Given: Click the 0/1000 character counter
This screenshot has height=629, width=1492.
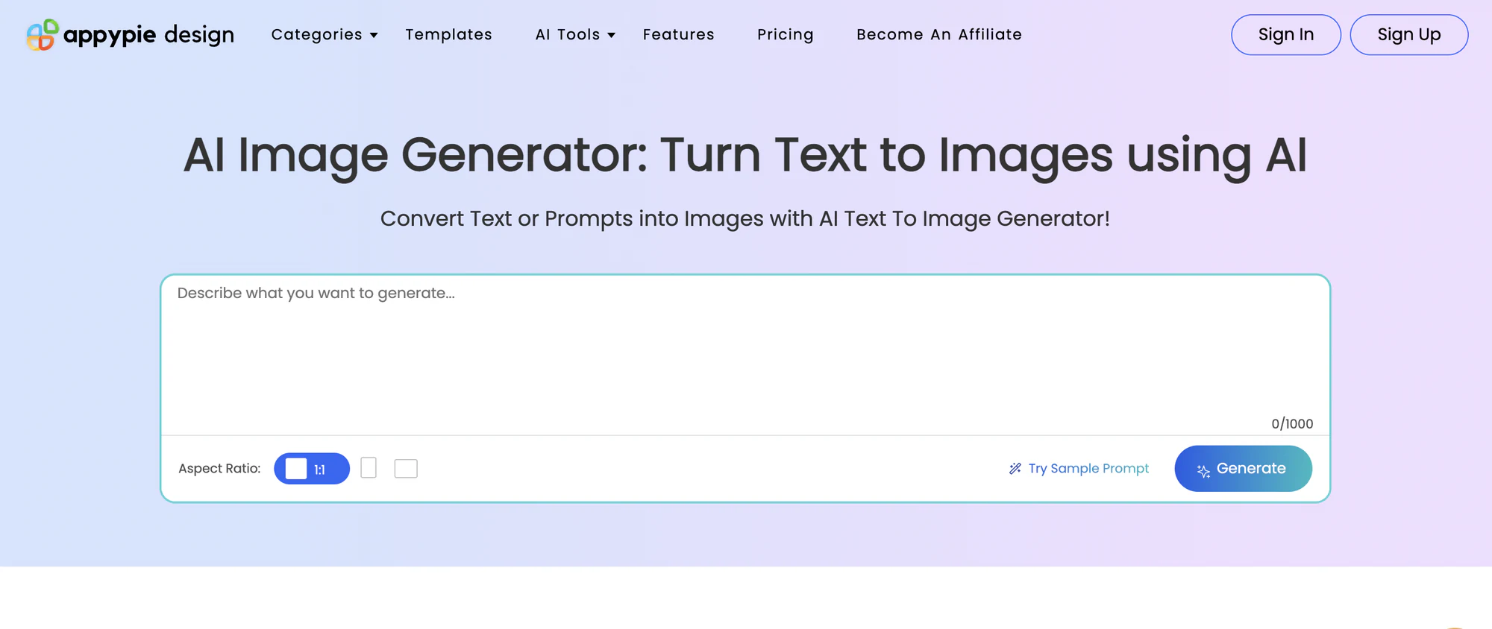Looking at the screenshot, I should [x=1292, y=423].
